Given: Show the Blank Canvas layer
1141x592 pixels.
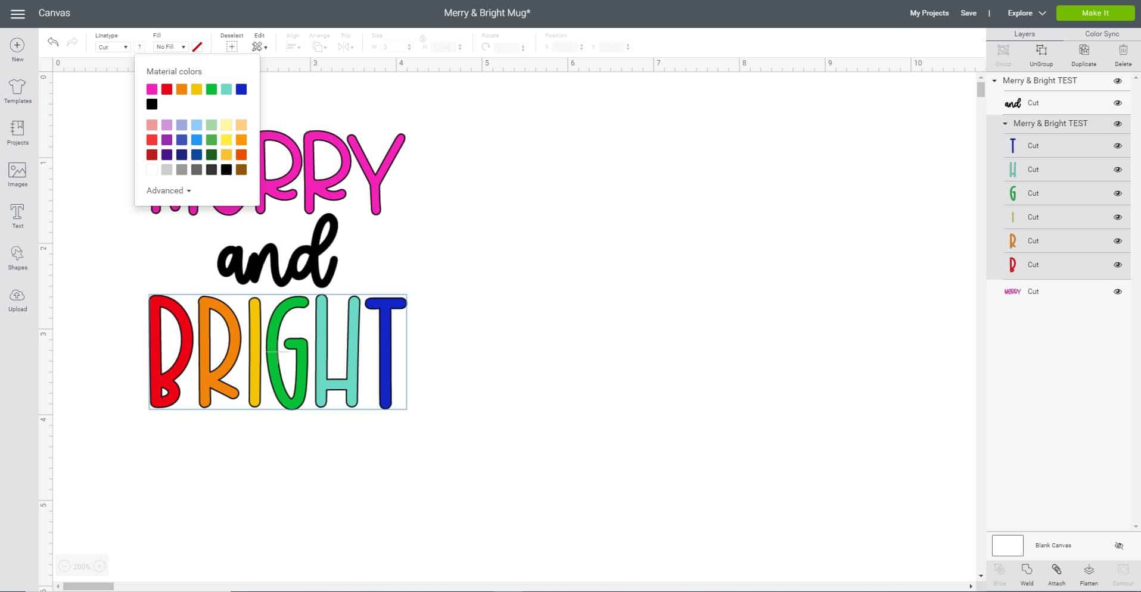Looking at the screenshot, I should (1118, 546).
